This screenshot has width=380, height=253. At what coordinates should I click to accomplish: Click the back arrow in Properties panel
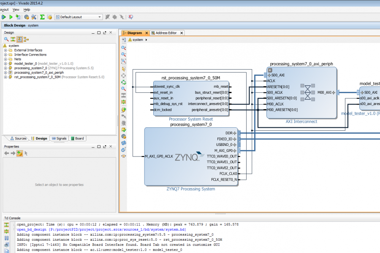6,153
